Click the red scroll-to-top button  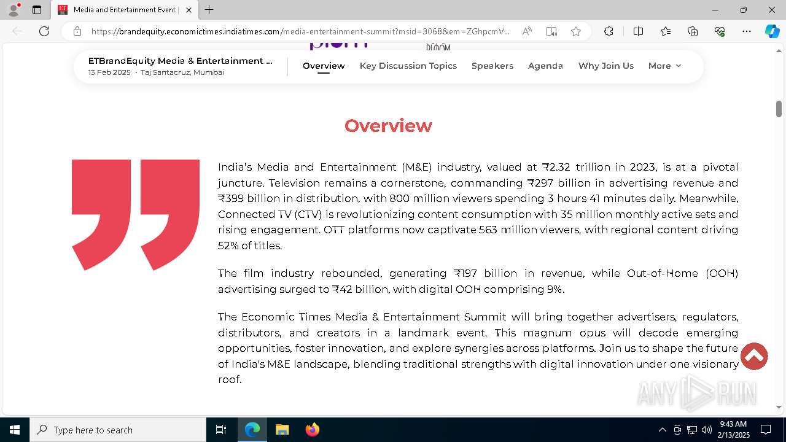coord(754,356)
